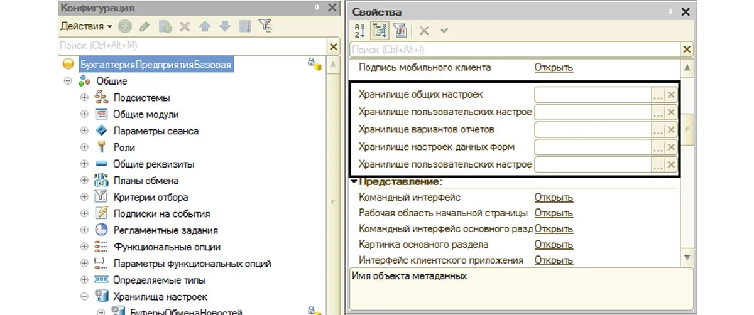This screenshot has height=315, width=754.
Task: Pin the Свойства panel with pushpin
Action: (669, 11)
